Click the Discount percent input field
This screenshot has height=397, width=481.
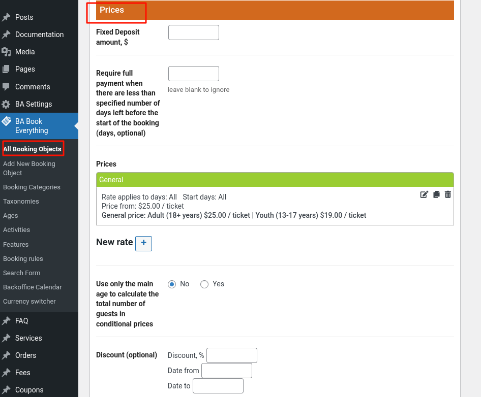pyautogui.click(x=231, y=355)
